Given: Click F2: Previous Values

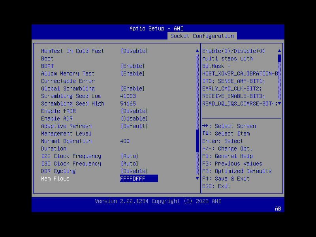Looking at the screenshot, I should pyautogui.click(x=232, y=164).
